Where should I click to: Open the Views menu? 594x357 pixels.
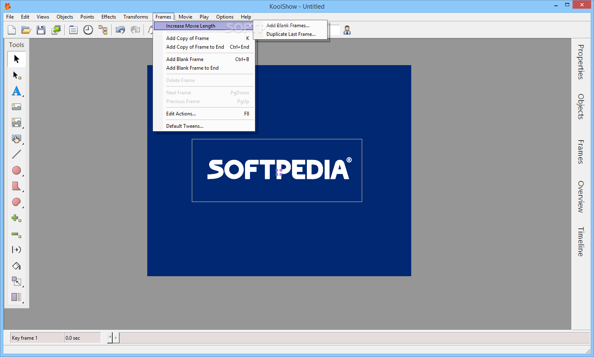(x=43, y=17)
